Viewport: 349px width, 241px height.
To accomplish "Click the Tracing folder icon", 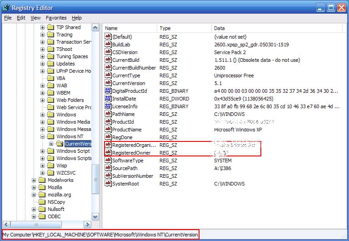I will [x=51, y=35].
